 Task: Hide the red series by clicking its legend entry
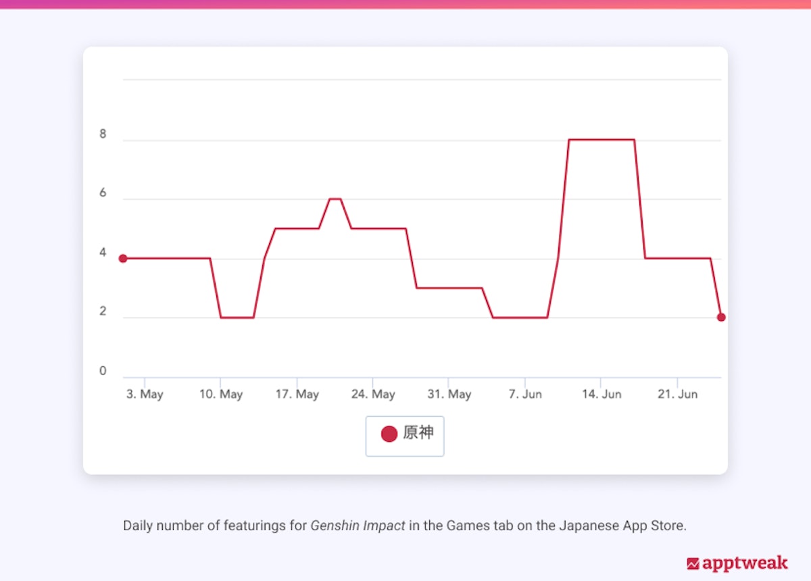[x=405, y=434]
